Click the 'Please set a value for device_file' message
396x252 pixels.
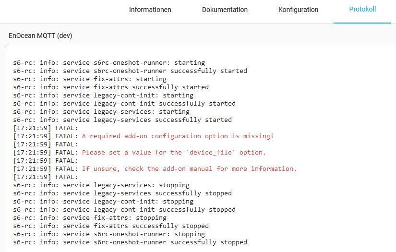click(174, 153)
